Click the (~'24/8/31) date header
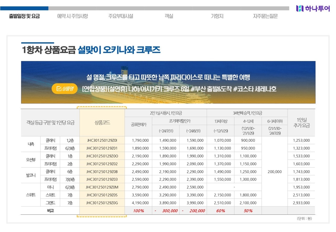 pos(193,131)
